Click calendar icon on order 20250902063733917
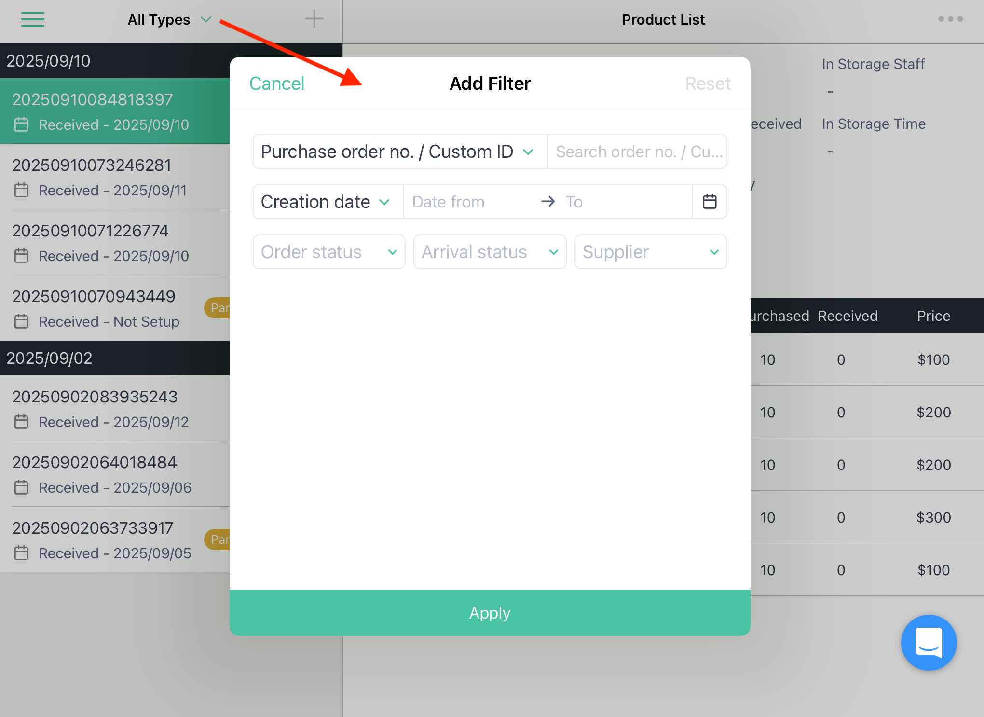The image size is (984, 717). tap(21, 553)
